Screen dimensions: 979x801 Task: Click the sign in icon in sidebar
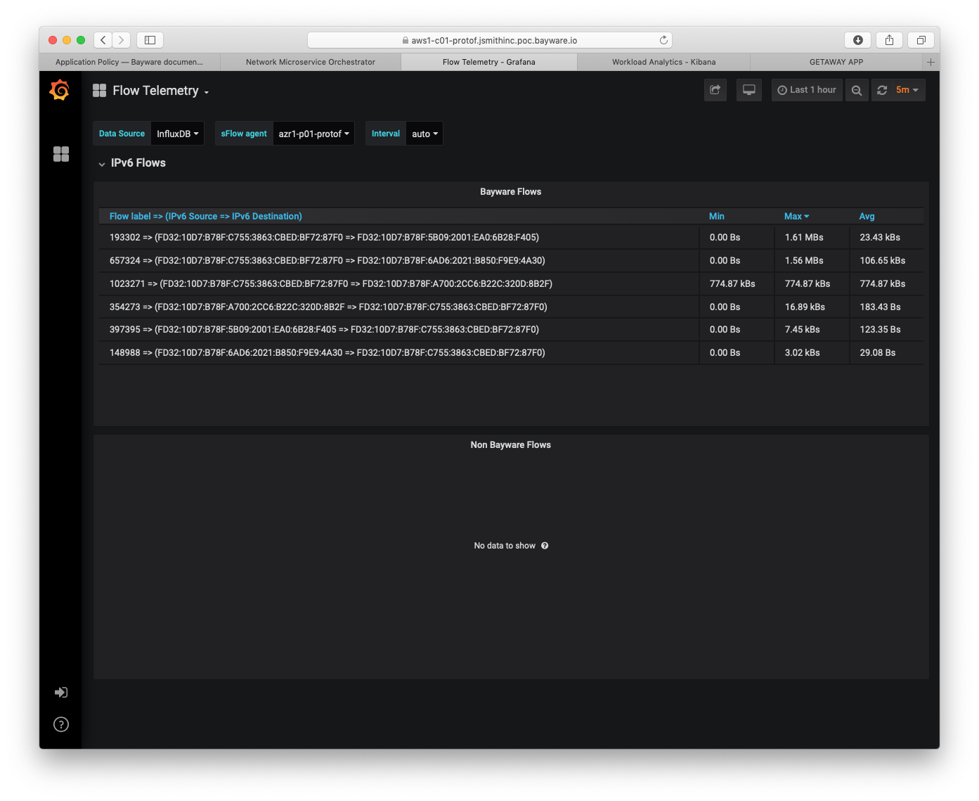61,693
